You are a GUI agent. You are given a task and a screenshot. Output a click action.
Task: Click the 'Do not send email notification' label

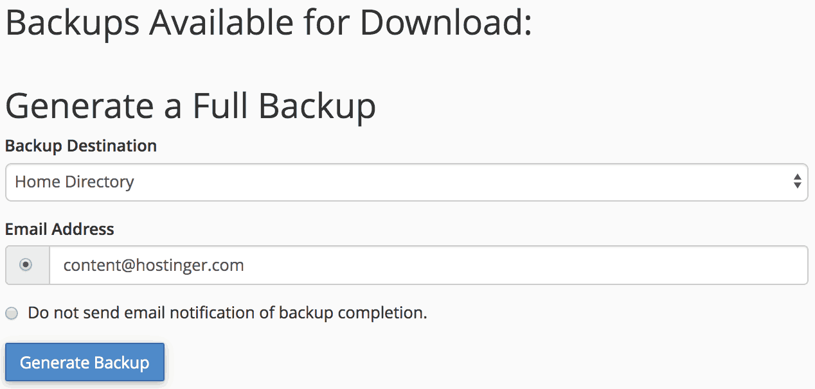click(x=227, y=313)
